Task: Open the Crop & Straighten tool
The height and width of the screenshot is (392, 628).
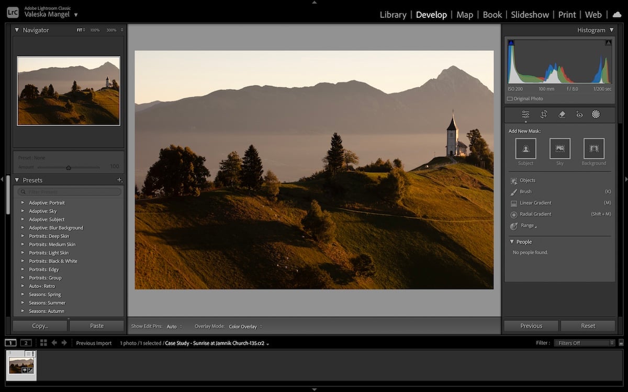Action: 544,114
